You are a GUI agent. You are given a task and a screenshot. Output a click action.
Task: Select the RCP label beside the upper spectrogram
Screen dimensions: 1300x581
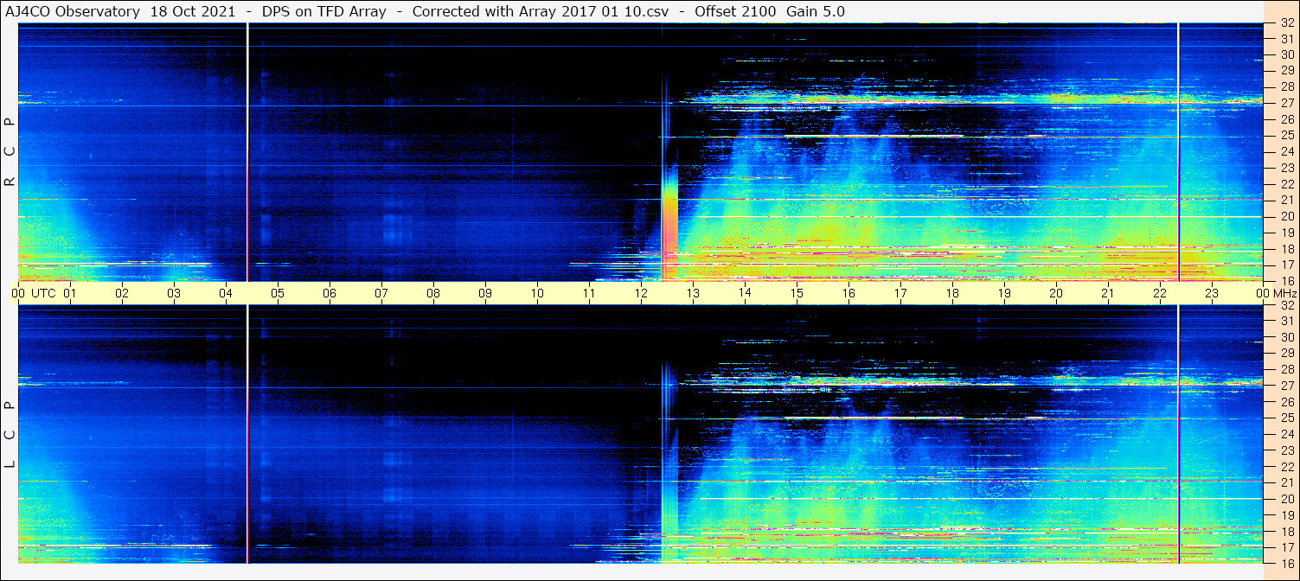[10, 152]
